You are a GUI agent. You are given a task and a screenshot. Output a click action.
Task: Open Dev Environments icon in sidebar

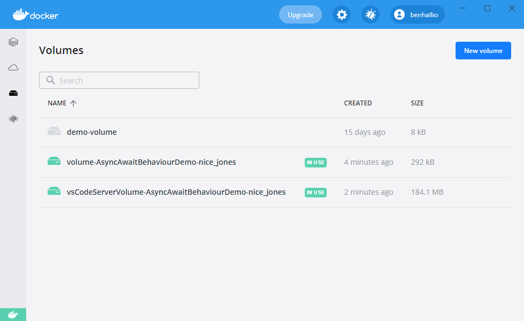(13, 119)
